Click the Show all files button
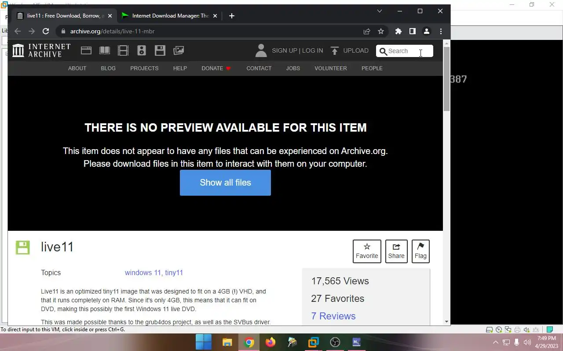563x351 pixels. pos(225,183)
